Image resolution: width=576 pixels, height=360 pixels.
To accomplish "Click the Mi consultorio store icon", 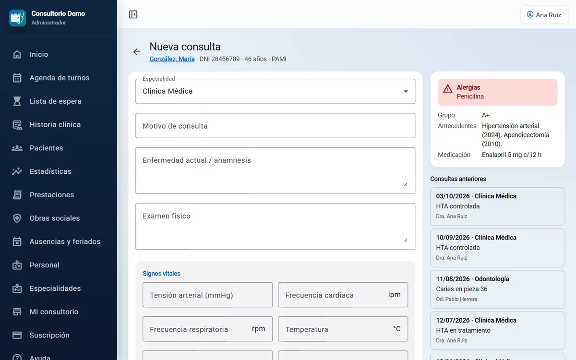I will (17, 312).
